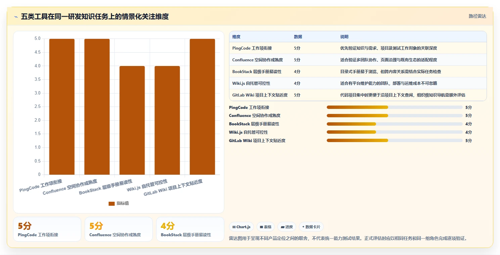Image resolution: width=500 pixels, height=255 pixels.
Task: Click the title 五类工具在同一研发知识任务上的情景化关注维度
Action: click(x=95, y=16)
